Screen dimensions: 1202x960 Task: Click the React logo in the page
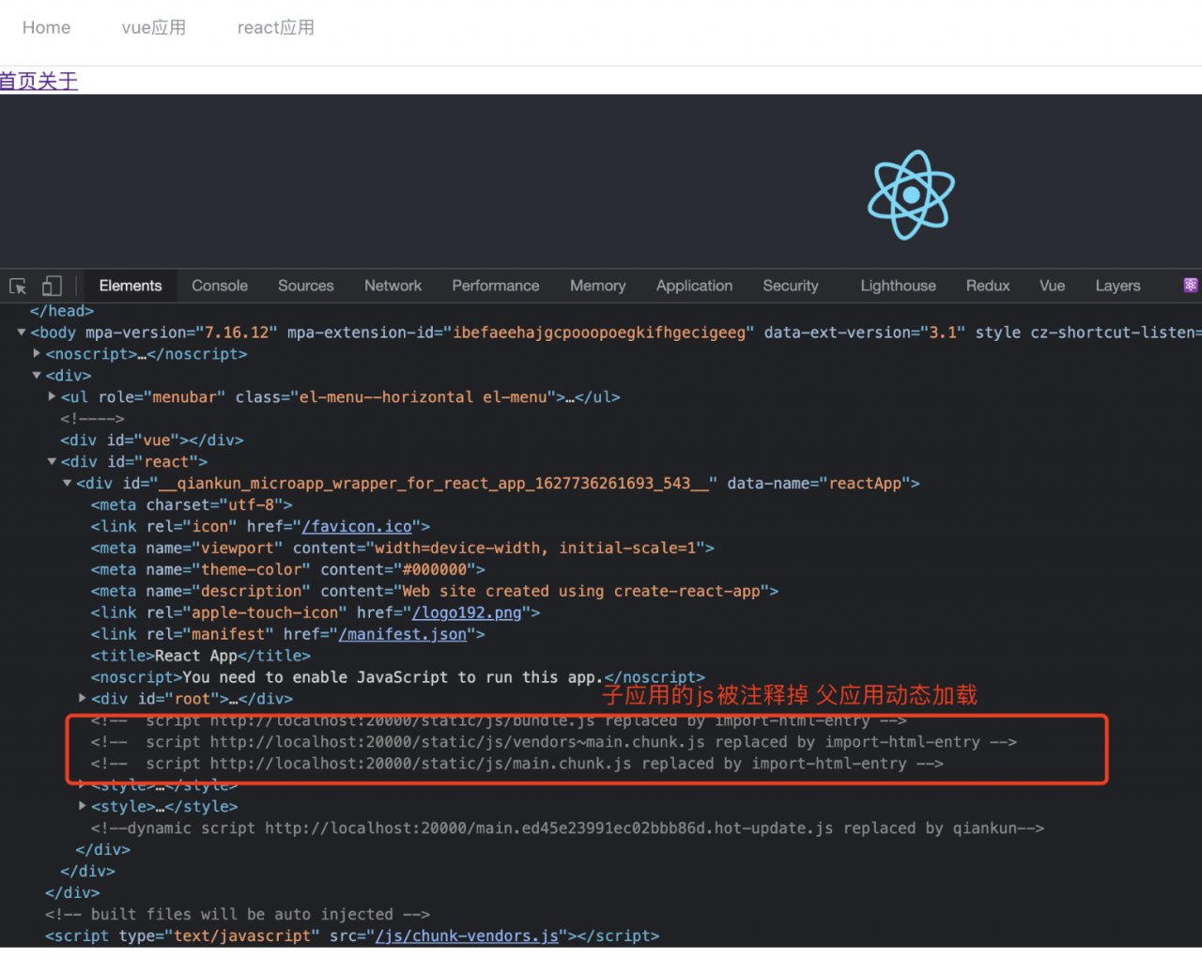[911, 194]
